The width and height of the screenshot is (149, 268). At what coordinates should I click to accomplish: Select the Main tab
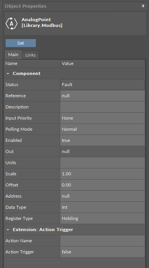click(x=13, y=55)
